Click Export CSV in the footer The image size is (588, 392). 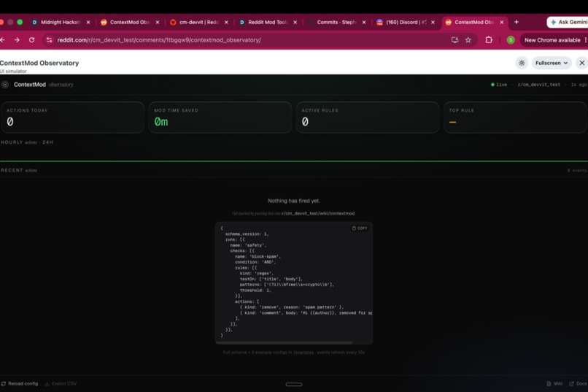61,384
